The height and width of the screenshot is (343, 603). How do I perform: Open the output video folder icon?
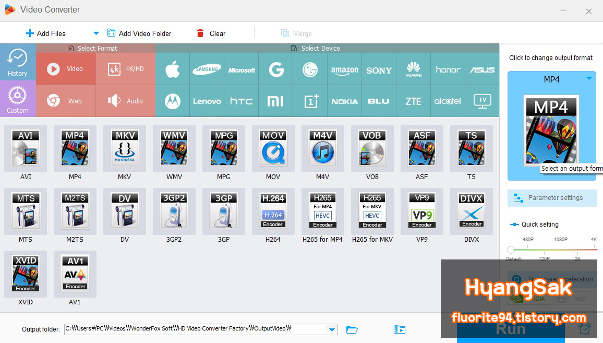tap(400, 329)
